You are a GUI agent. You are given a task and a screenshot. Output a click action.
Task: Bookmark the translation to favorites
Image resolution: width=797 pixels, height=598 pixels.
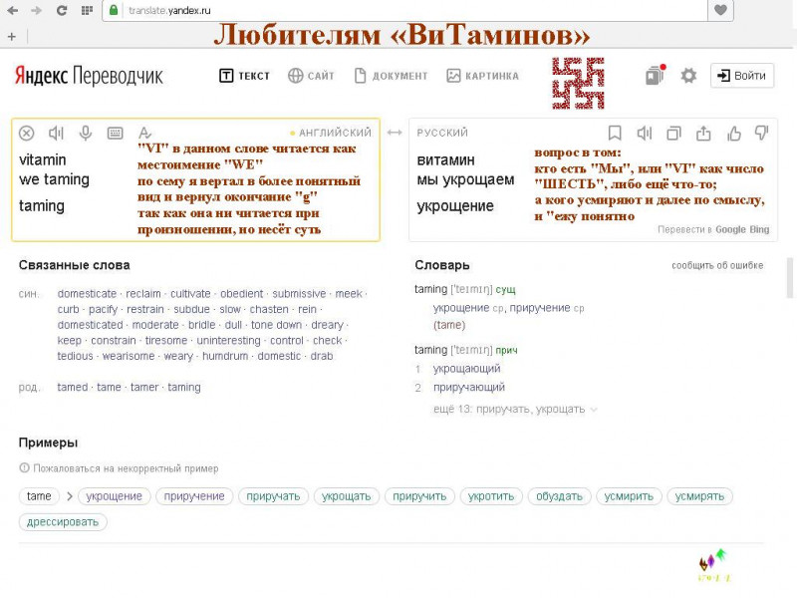tap(615, 133)
